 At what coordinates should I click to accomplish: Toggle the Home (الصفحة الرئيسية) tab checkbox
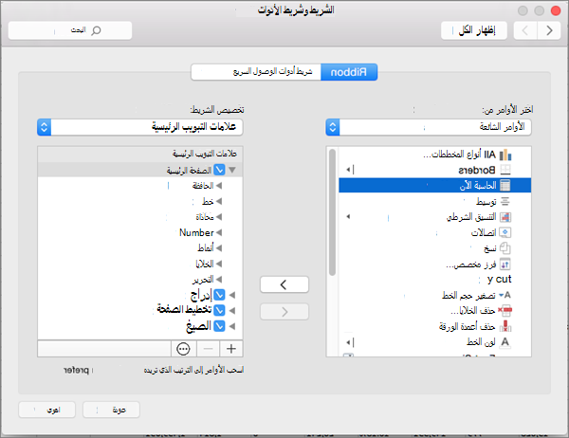pyautogui.click(x=219, y=170)
